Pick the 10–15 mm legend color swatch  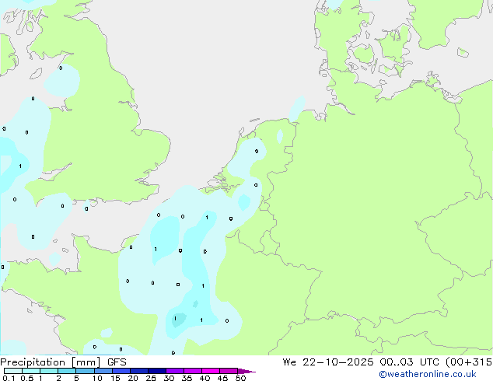[103, 371]
